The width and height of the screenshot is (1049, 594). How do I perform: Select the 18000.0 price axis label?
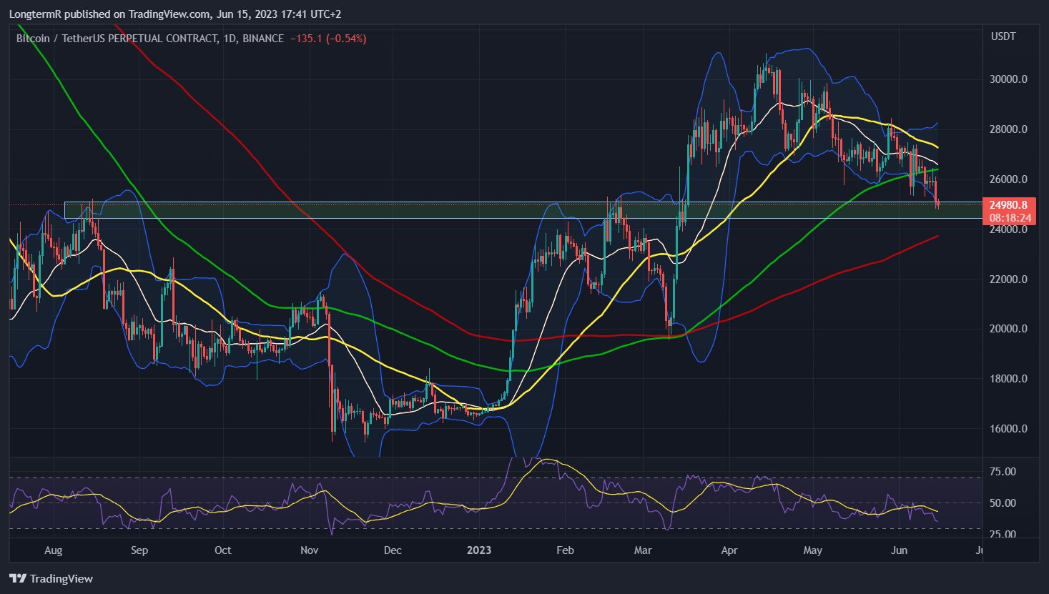click(x=1008, y=379)
